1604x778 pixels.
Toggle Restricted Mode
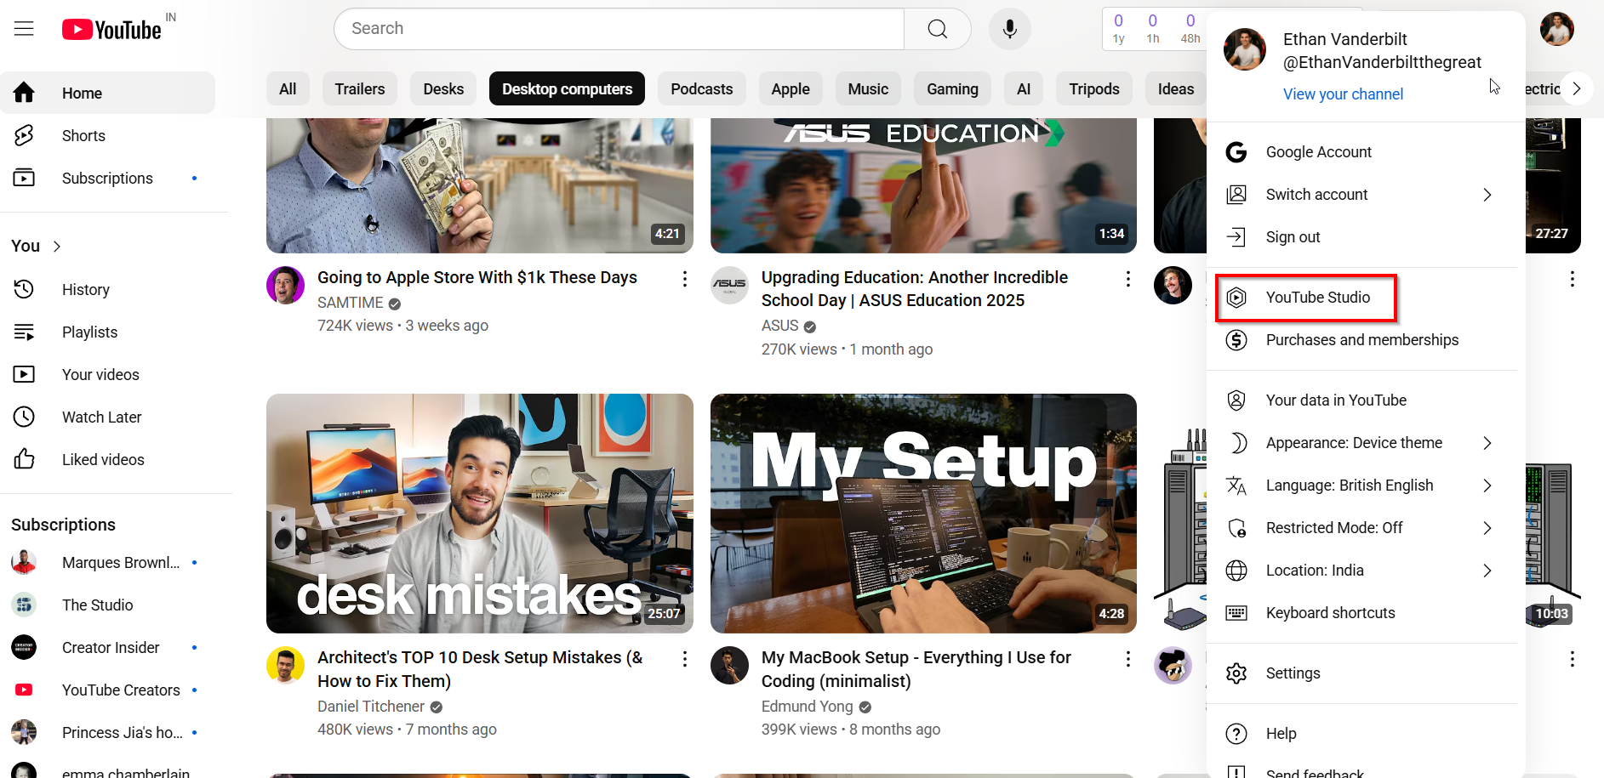tap(1333, 527)
